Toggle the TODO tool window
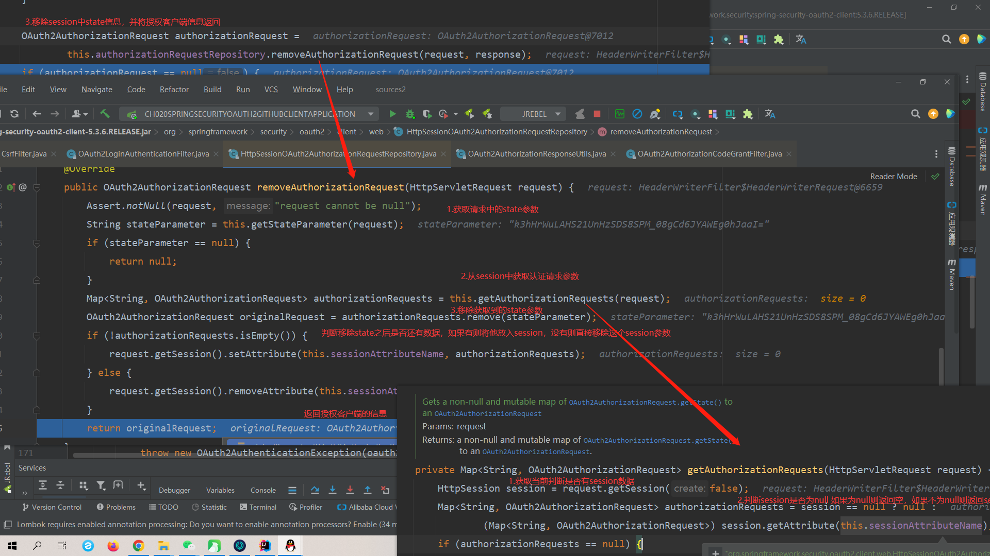990x556 pixels. coord(164,507)
